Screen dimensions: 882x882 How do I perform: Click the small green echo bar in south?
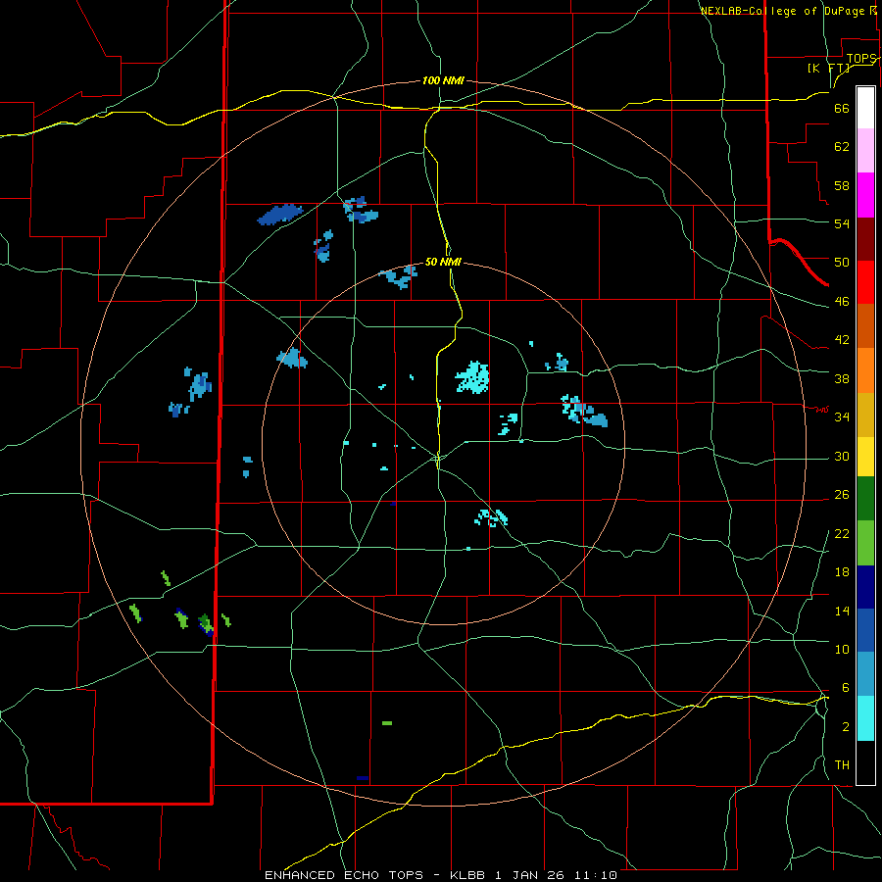(387, 723)
